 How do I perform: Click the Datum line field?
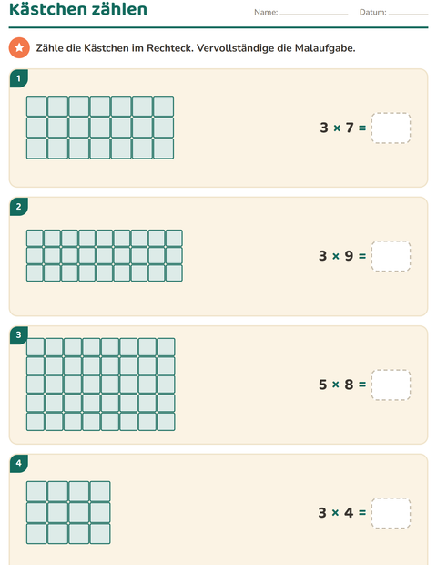(408, 14)
